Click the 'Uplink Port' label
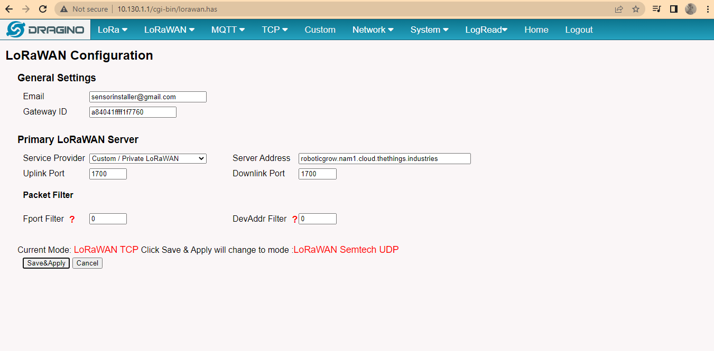Image resolution: width=714 pixels, height=351 pixels. (44, 173)
